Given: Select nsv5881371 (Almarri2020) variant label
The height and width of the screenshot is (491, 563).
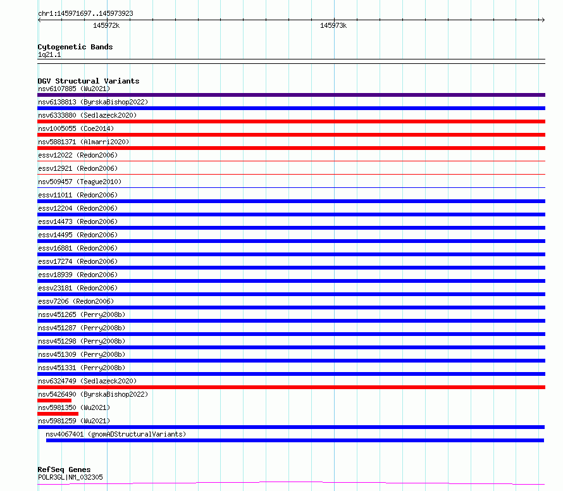Looking at the screenshot, I should pyautogui.click(x=84, y=142).
